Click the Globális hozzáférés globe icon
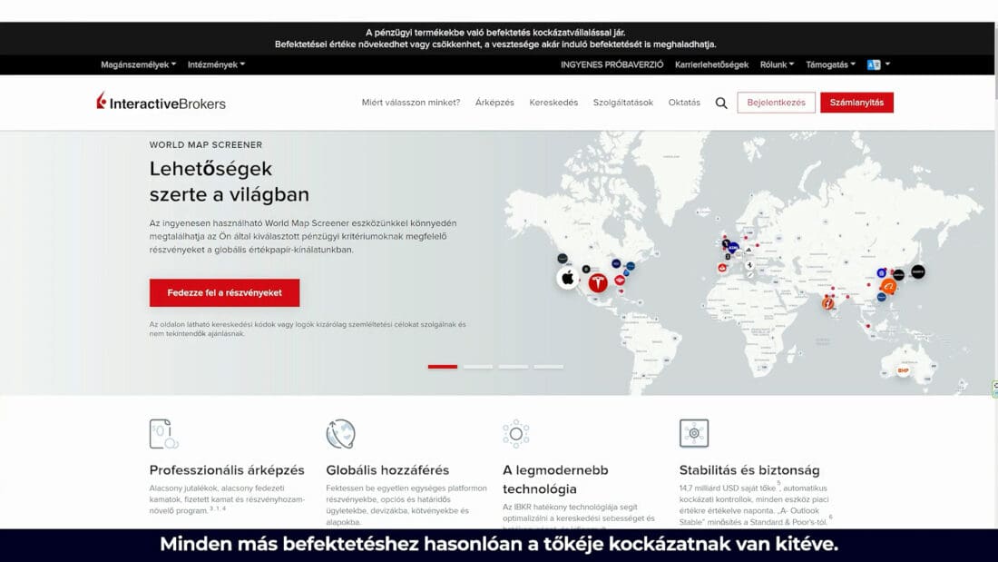Viewport: 998px width, 562px height. tap(340, 434)
